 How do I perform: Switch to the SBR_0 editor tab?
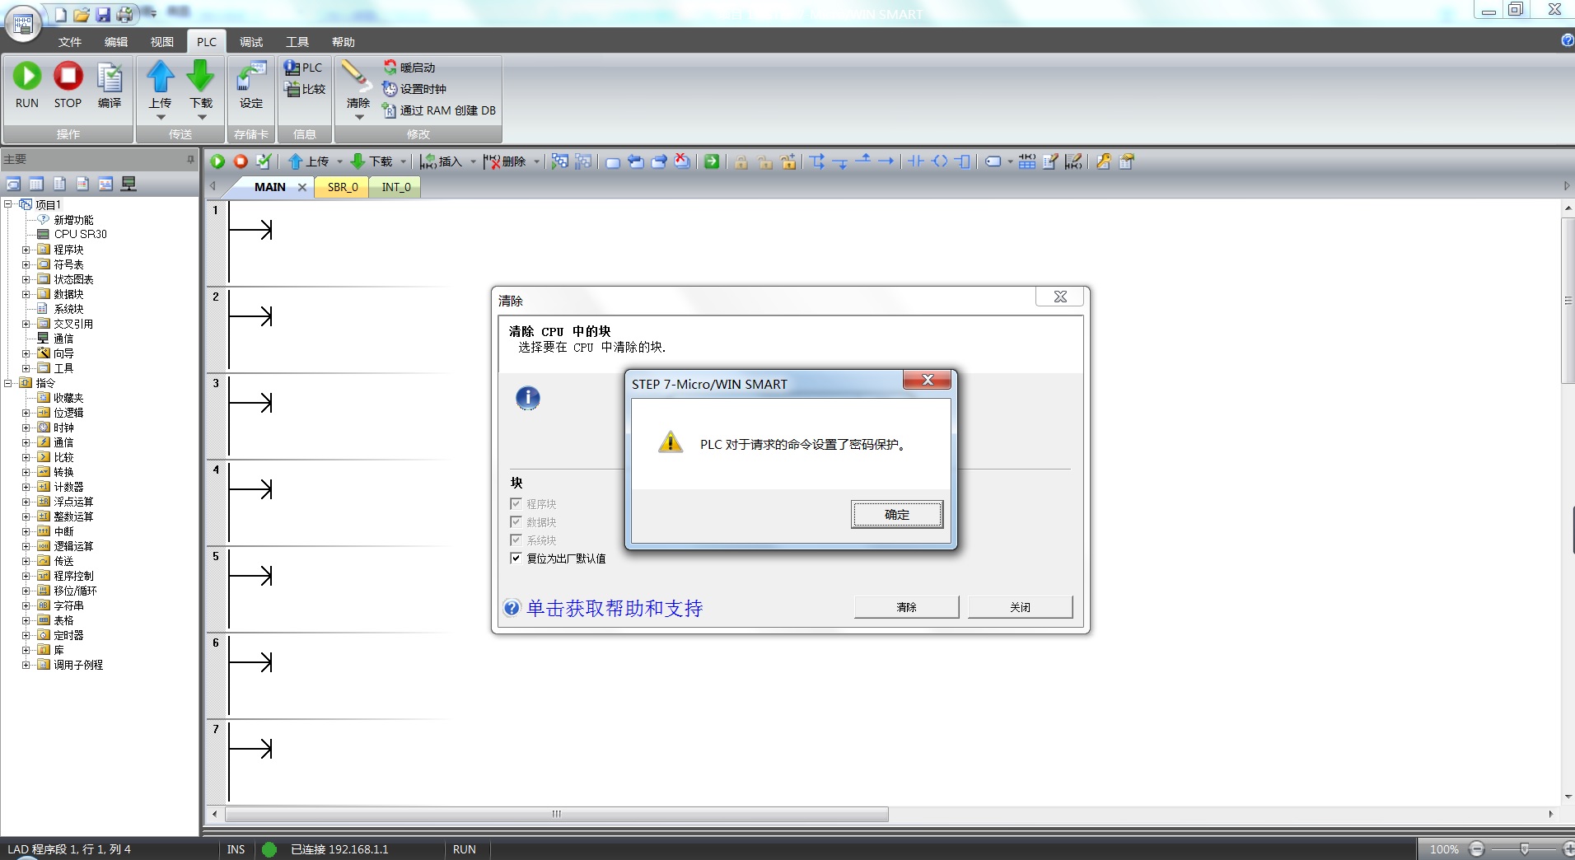(x=343, y=187)
